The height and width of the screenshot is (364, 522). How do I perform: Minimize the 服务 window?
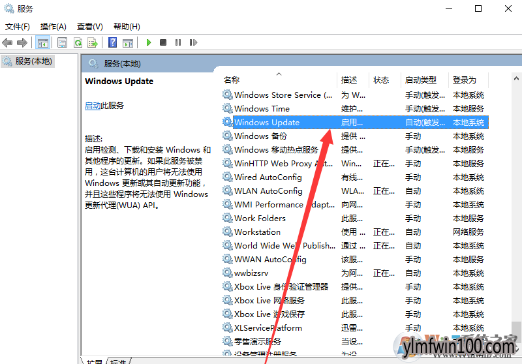coord(449,8)
